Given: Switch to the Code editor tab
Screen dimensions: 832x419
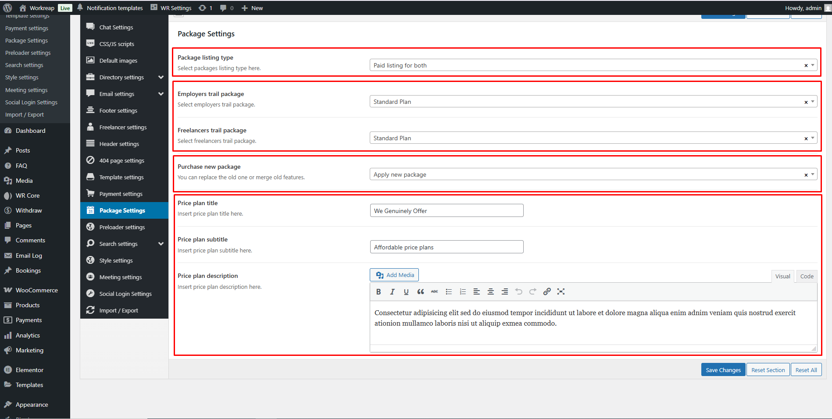Looking at the screenshot, I should pos(807,277).
